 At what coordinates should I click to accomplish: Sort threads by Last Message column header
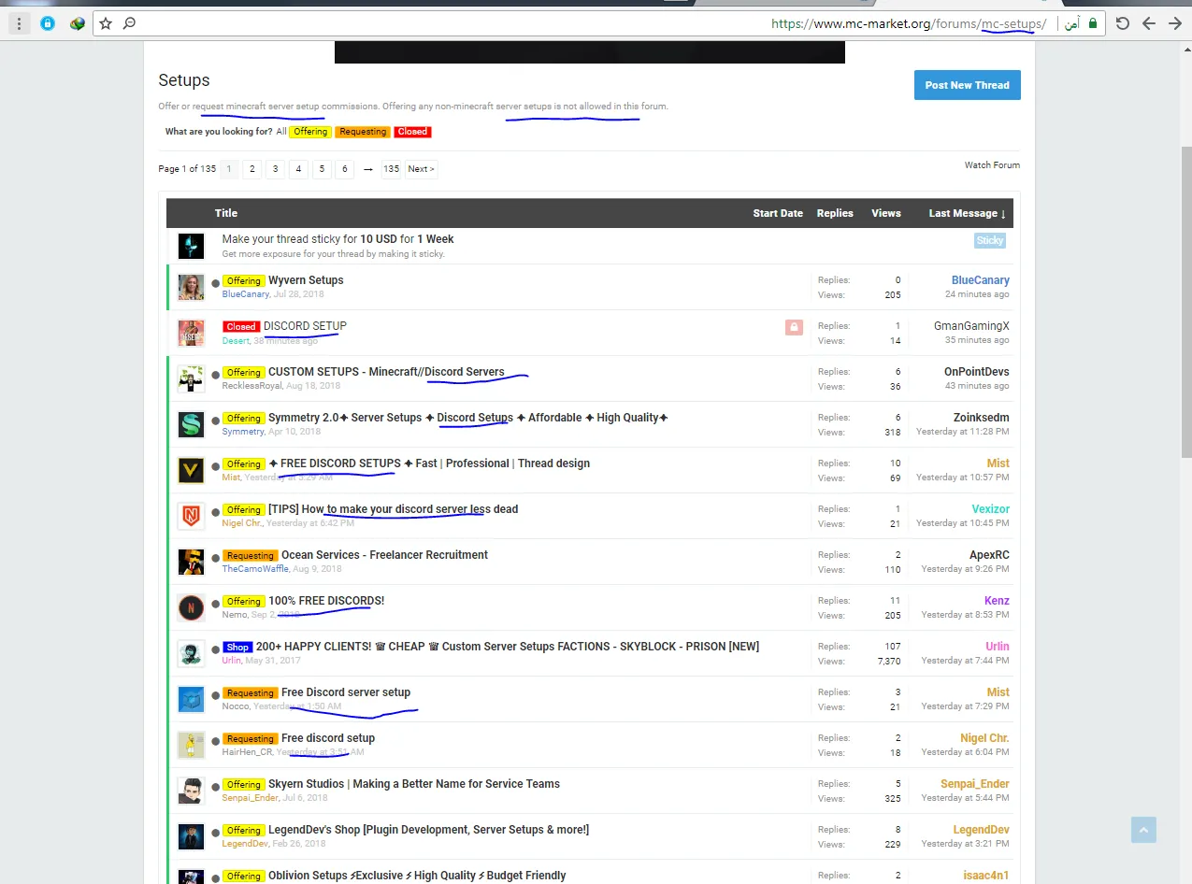click(967, 213)
